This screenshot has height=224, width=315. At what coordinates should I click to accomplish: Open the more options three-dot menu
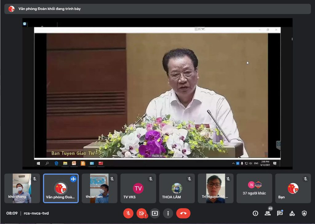click(168, 213)
